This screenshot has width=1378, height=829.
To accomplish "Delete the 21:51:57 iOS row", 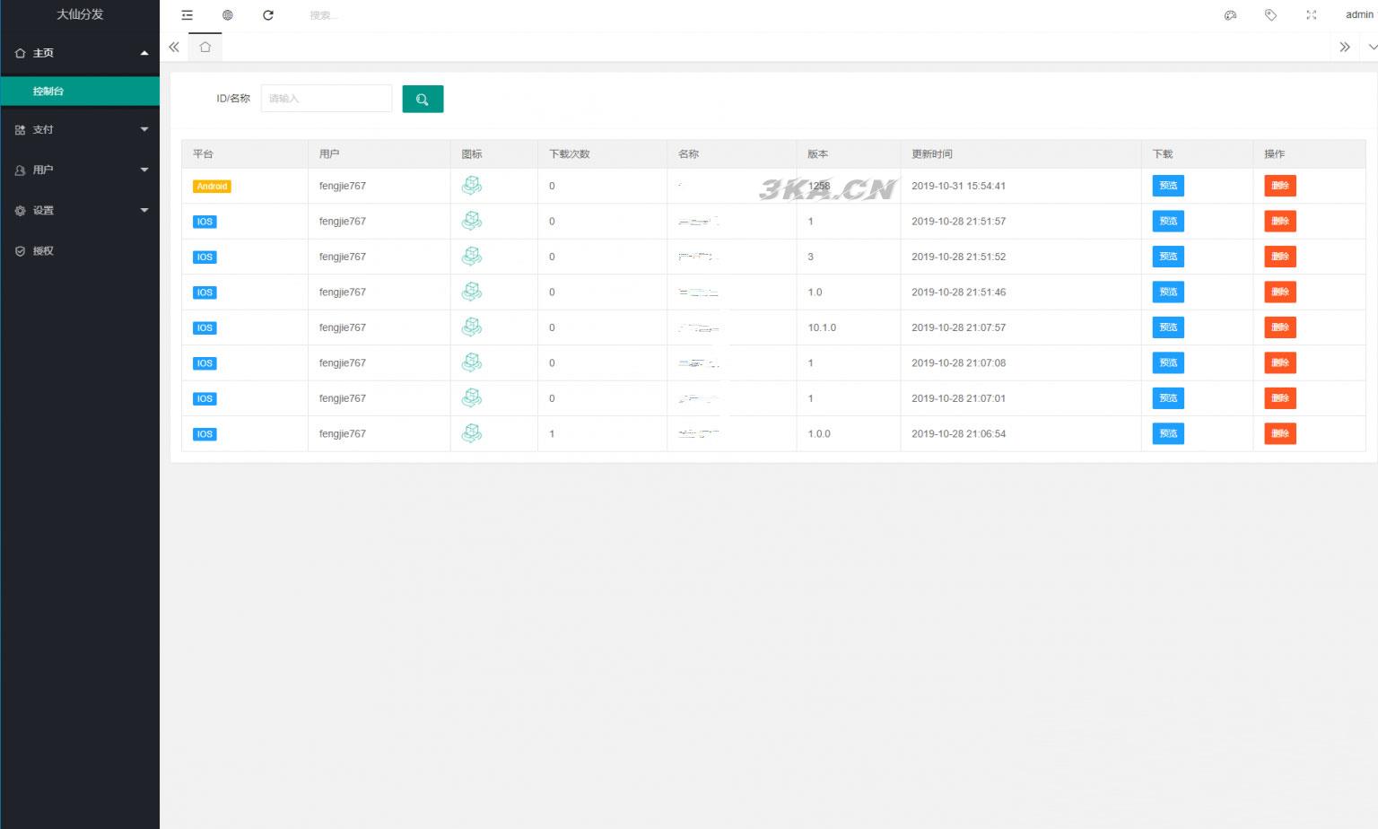I will 1280,221.
